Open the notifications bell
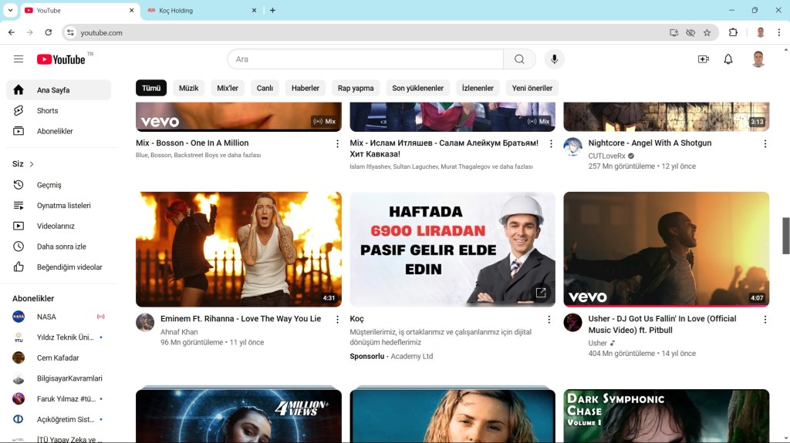The width and height of the screenshot is (790, 443). point(728,59)
